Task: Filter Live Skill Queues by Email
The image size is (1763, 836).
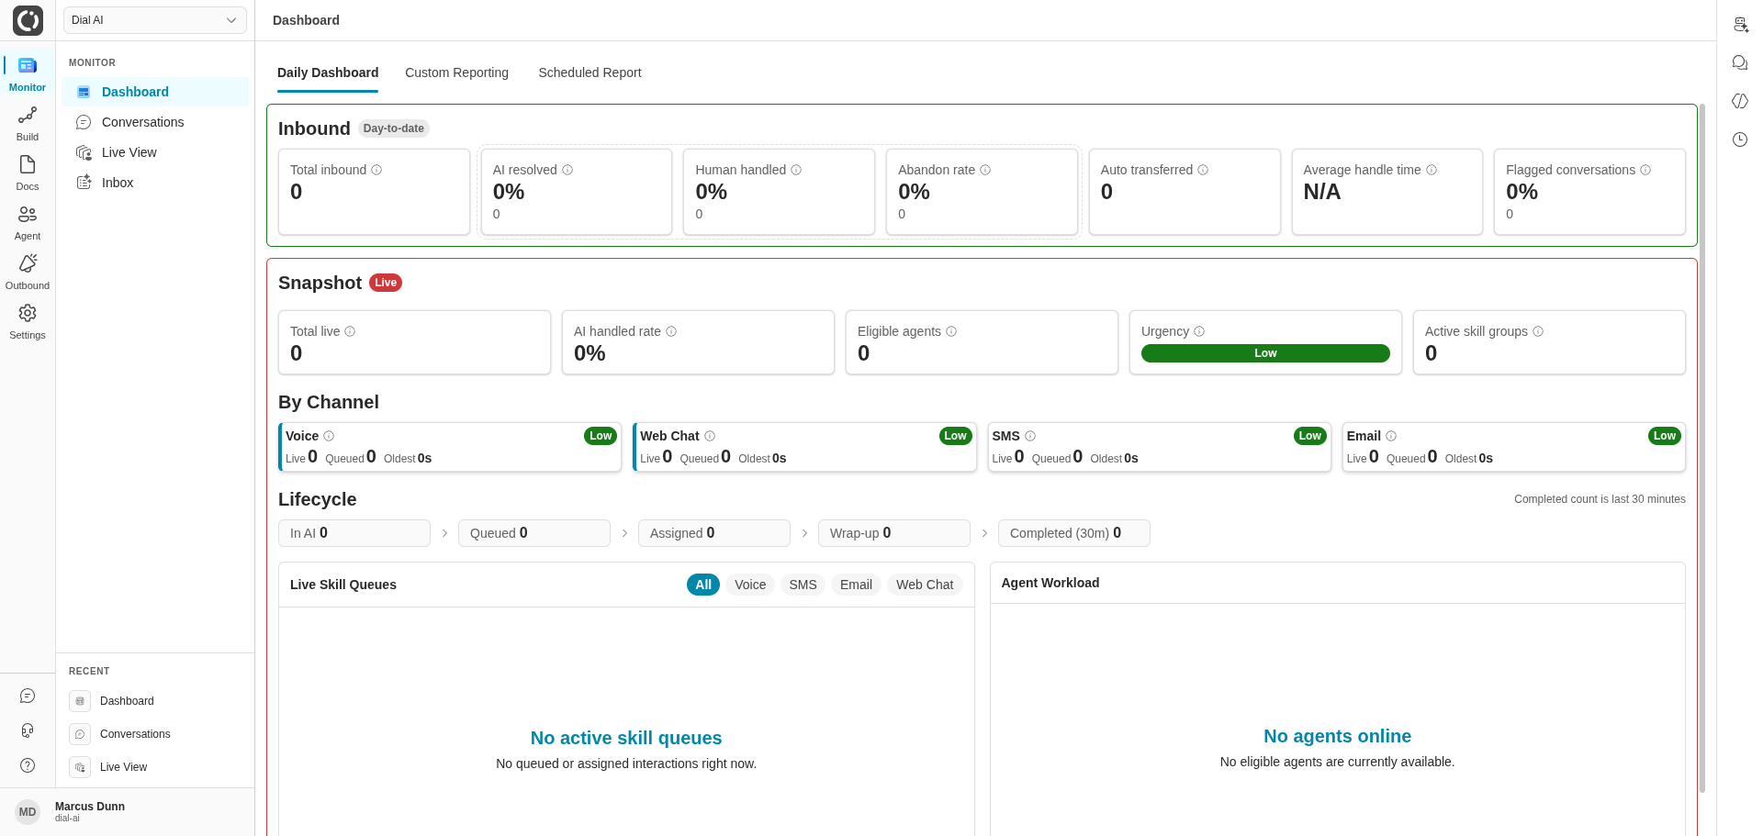Action: (x=856, y=585)
